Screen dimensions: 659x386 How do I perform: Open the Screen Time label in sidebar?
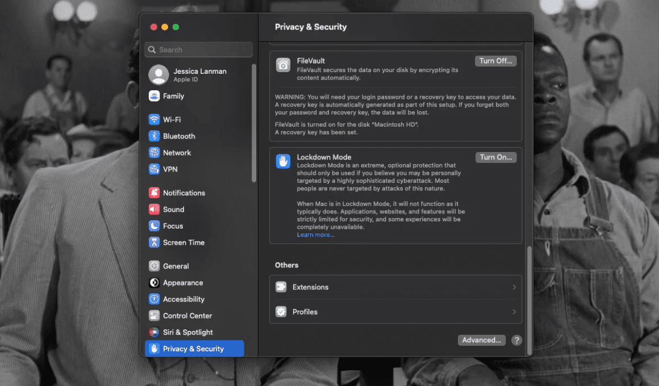(183, 242)
